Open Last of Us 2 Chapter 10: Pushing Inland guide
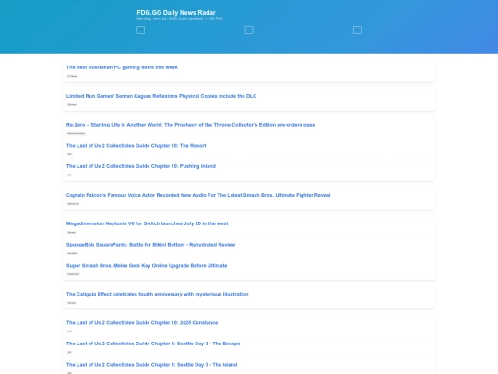This screenshot has height=374, width=498. point(141,166)
